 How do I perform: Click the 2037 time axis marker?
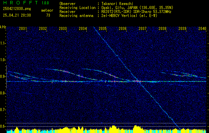143,28
